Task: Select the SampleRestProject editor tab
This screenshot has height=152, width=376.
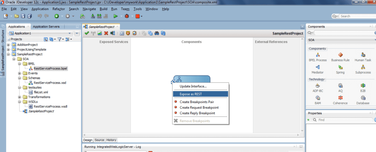Action: pyautogui.click(x=101, y=26)
